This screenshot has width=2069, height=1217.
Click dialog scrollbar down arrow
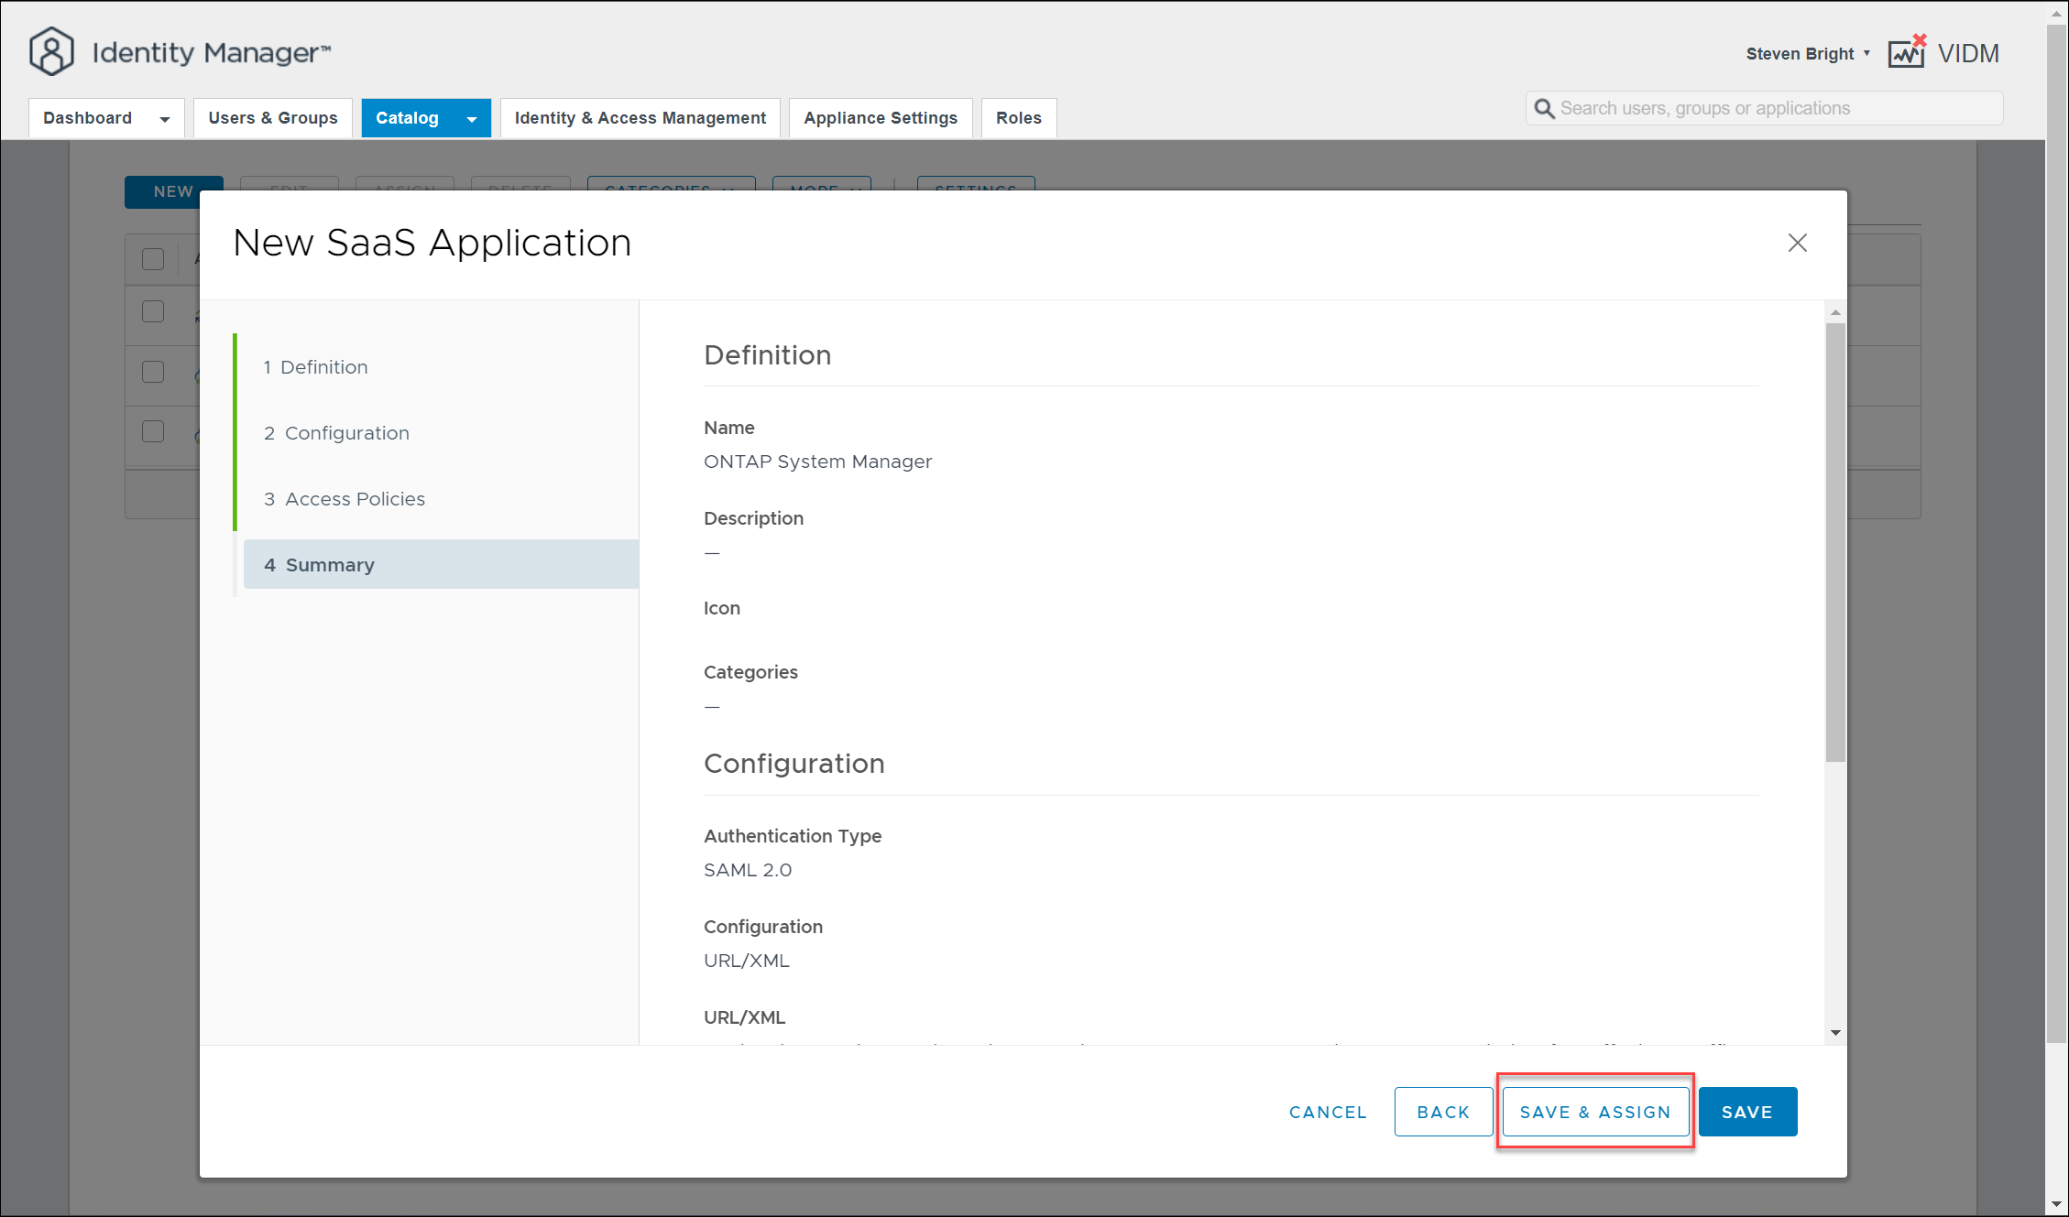pos(1835,1033)
